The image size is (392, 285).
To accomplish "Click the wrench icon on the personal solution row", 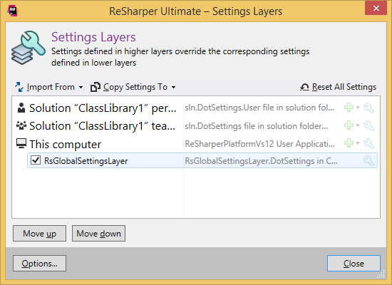I will pos(368,108).
